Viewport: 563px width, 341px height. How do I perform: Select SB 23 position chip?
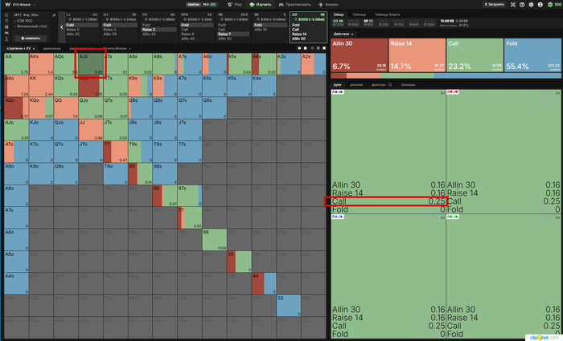(368, 22)
